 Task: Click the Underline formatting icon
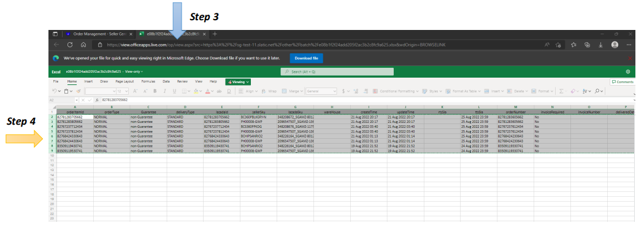(174, 91)
